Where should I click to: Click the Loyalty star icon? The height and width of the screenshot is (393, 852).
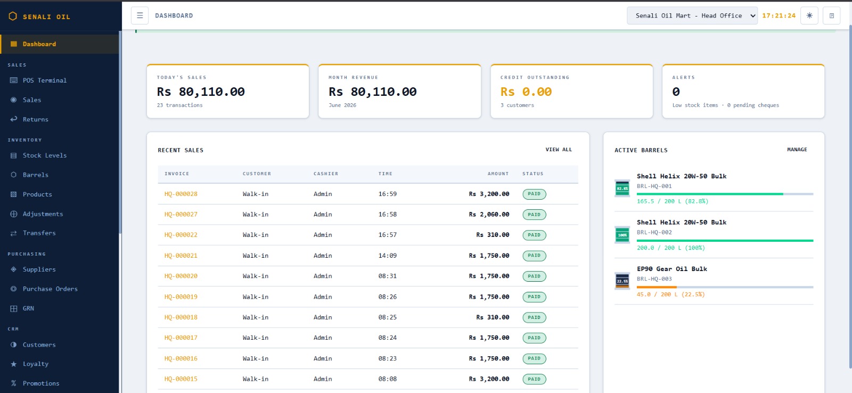coord(14,364)
